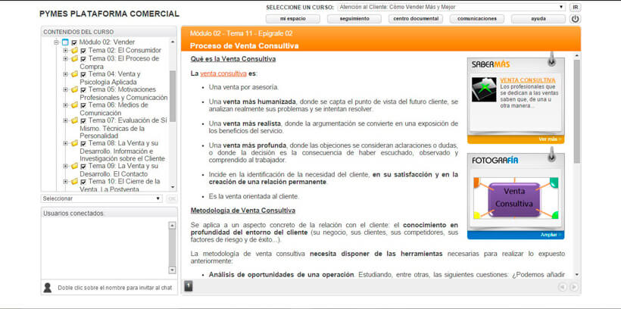Screen dimensions: 621x309
Task: Click content scroll down arrow
Action: point(576,274)
